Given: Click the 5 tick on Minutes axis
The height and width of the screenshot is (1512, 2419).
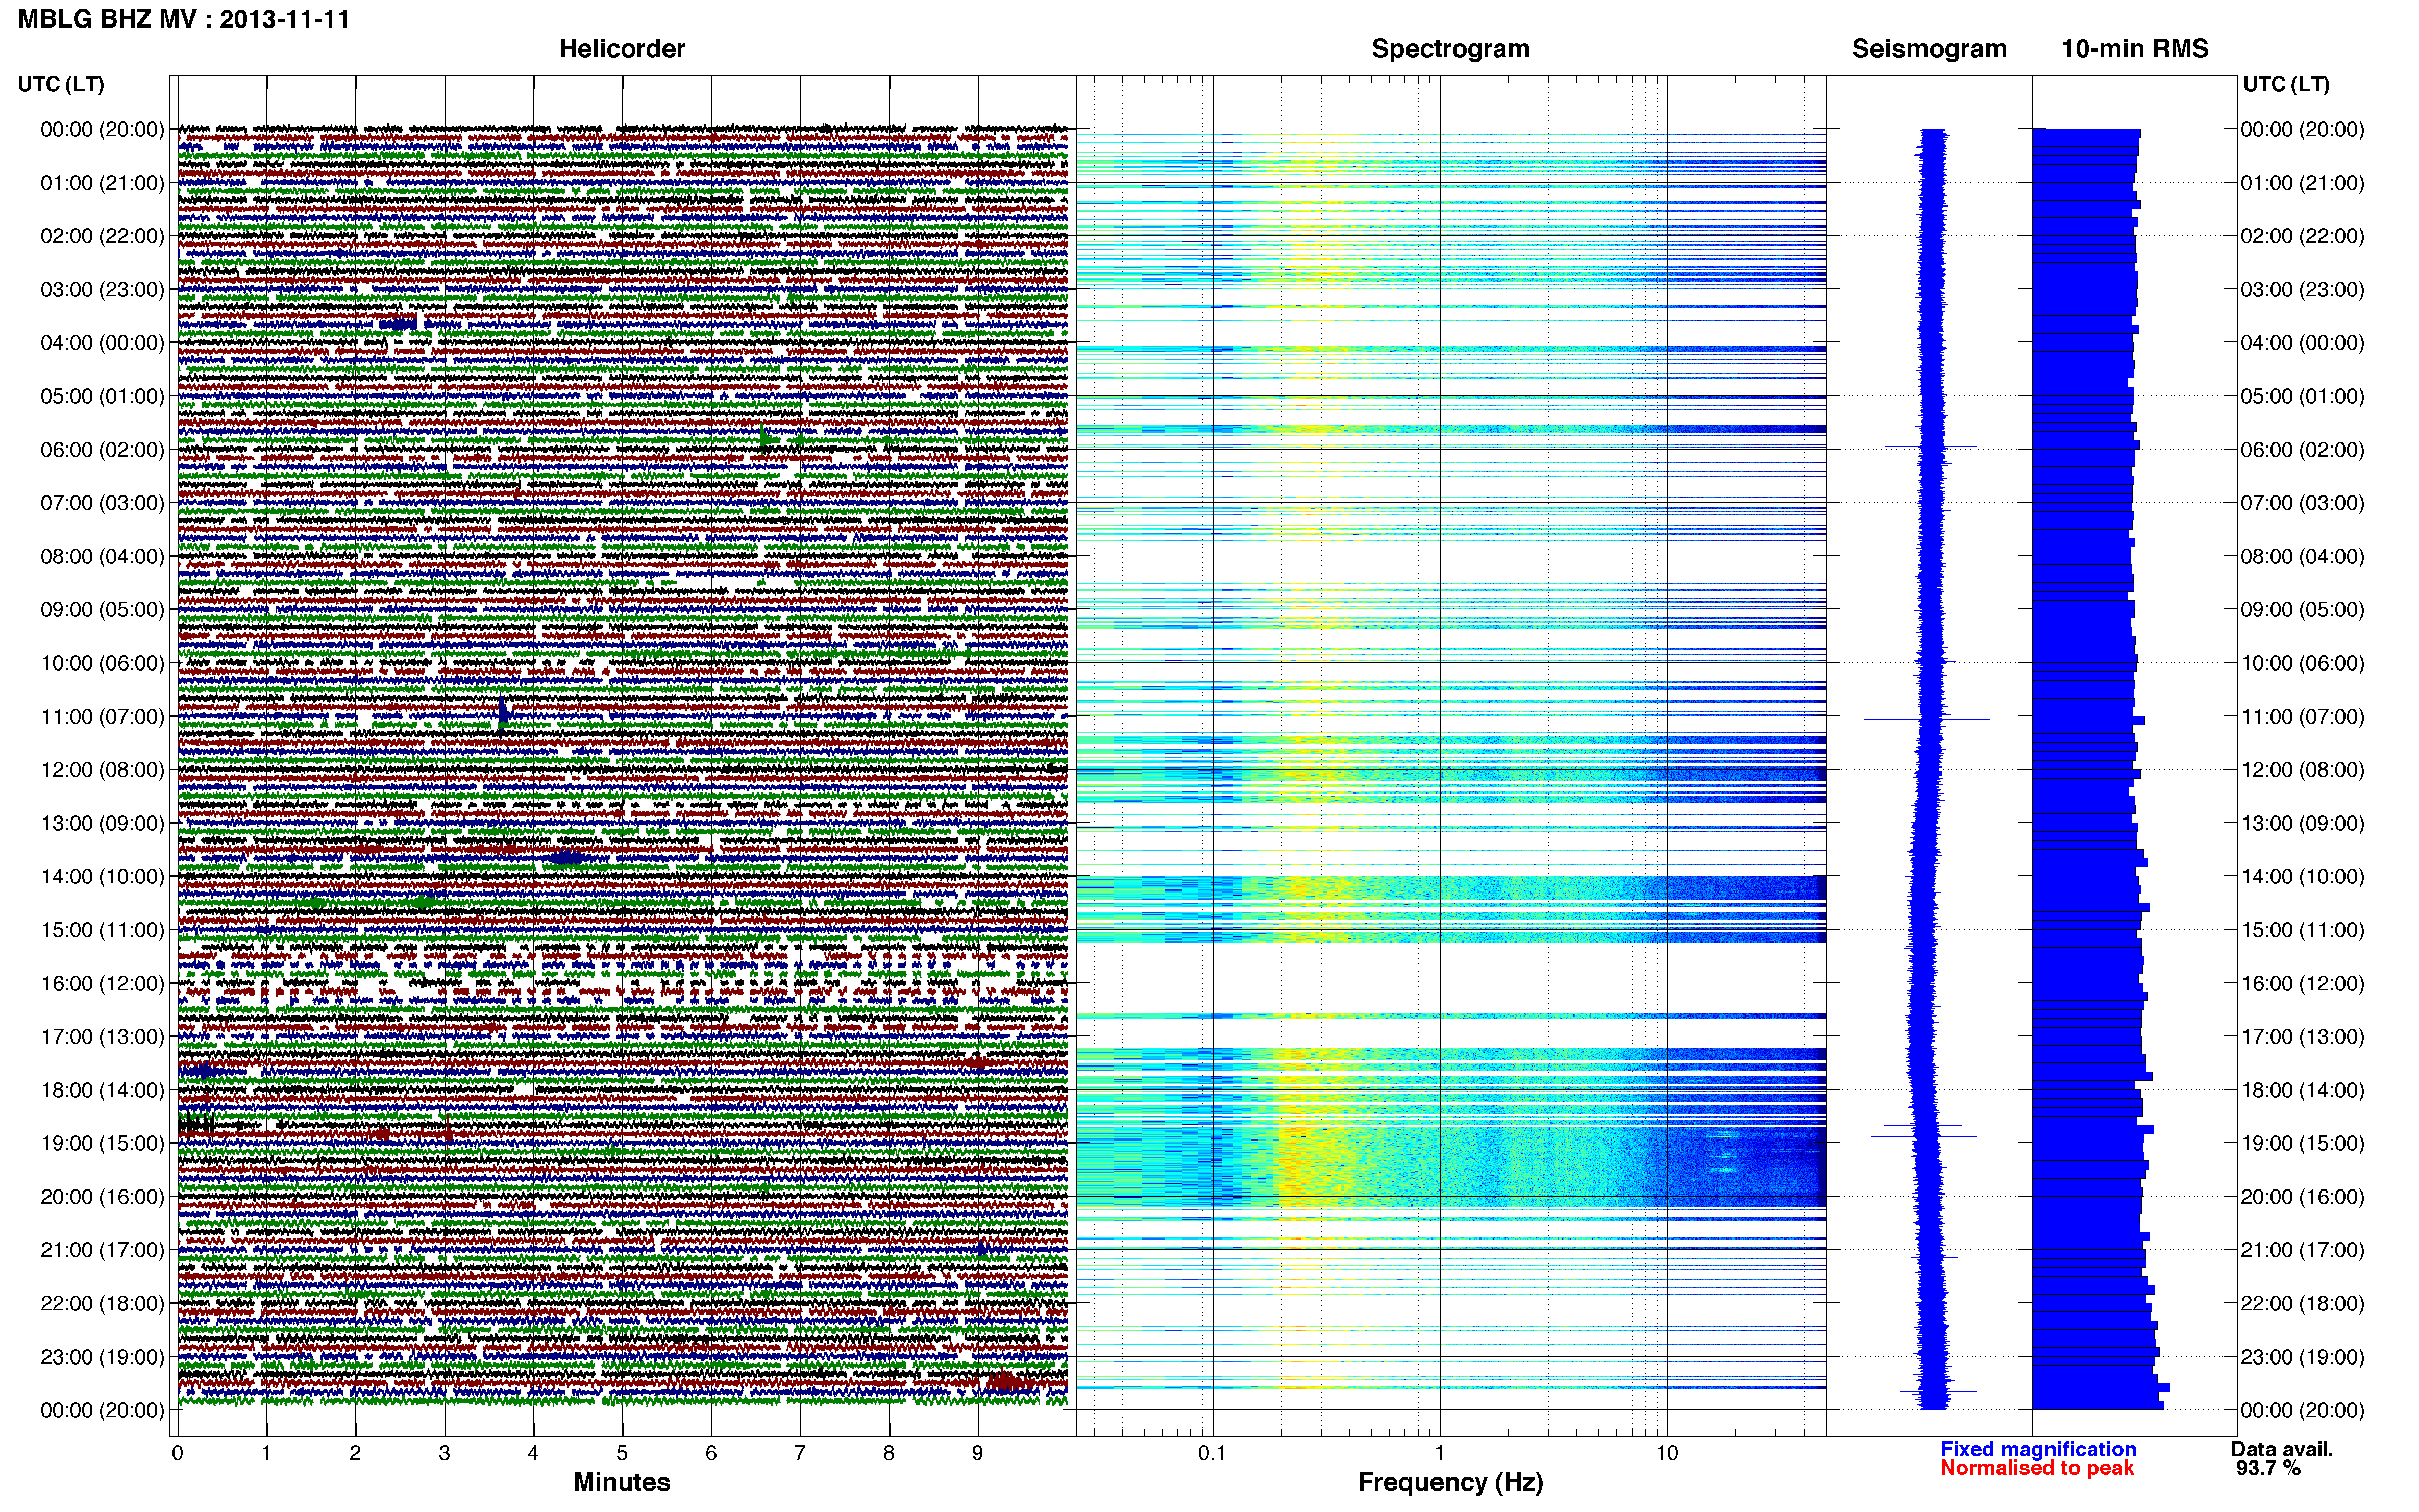Looking at the screenshot, I should (622, 1453).
